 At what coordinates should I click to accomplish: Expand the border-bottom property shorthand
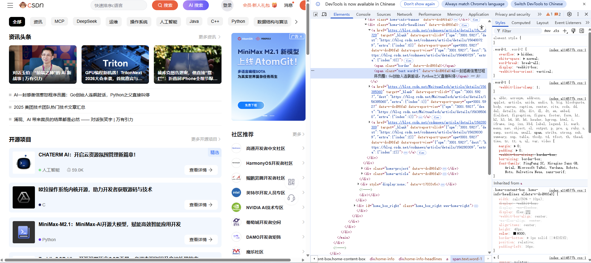[528, 238]
